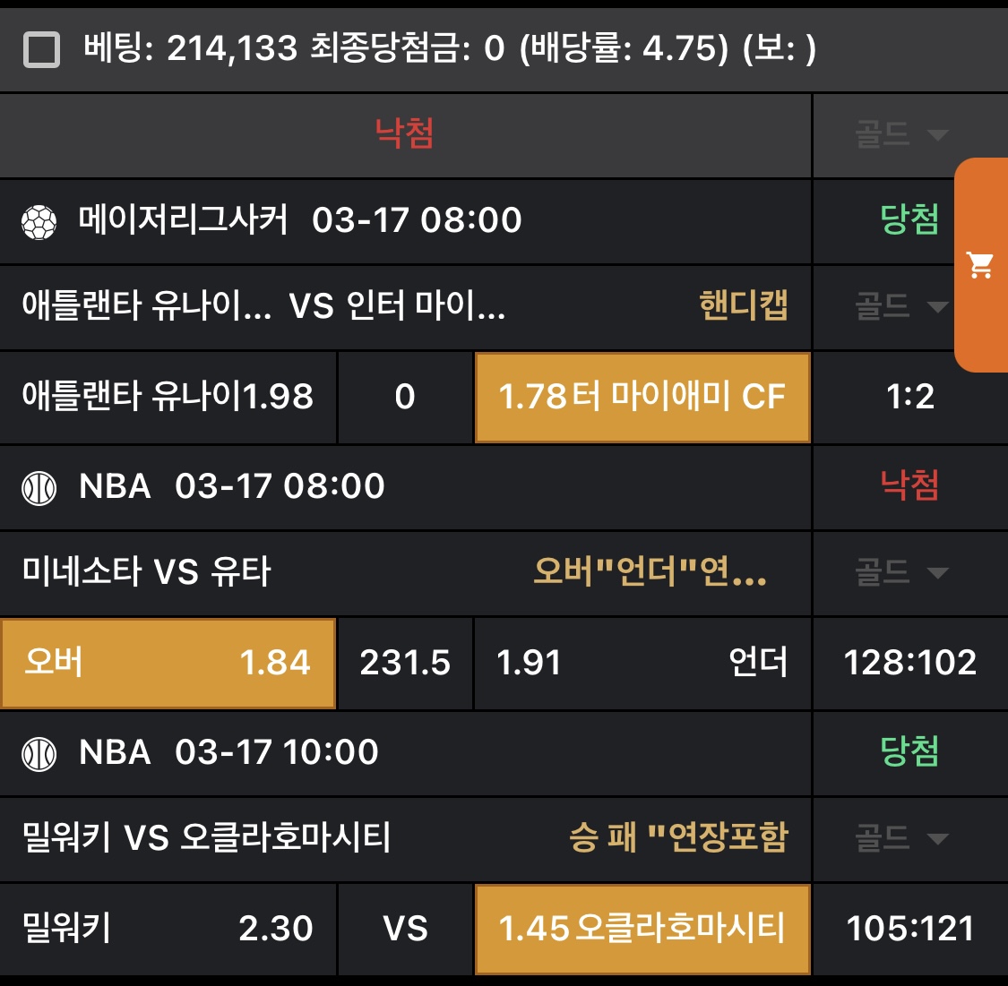This screenshot has width=1008, height=986.
Task: Choose the 1.91 언더 odds cell
Action: (x=642, y=663)
